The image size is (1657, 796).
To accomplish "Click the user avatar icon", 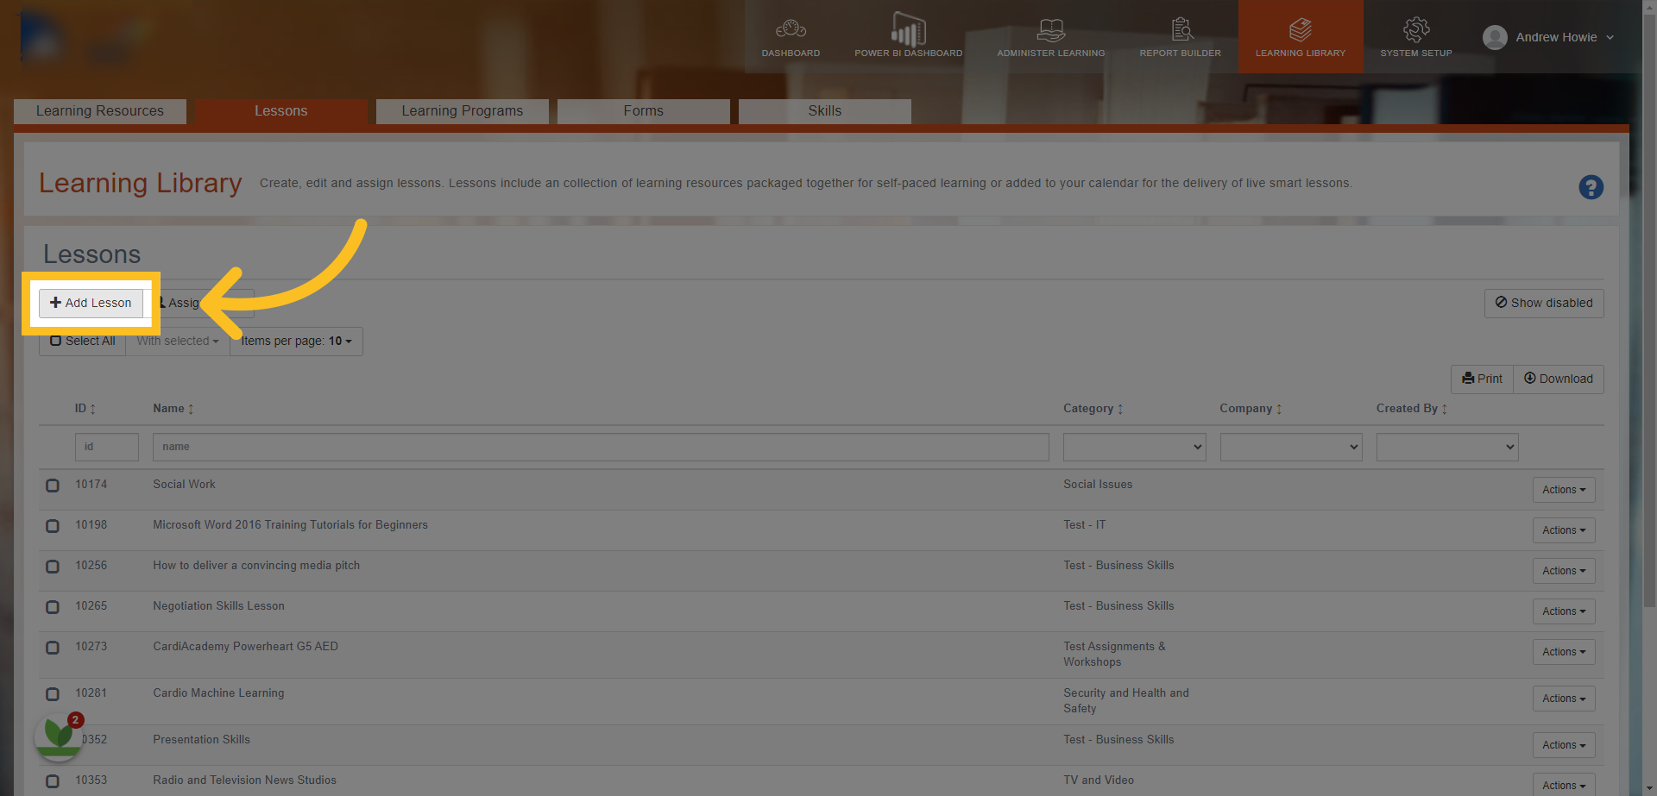I will point(1495,37).
